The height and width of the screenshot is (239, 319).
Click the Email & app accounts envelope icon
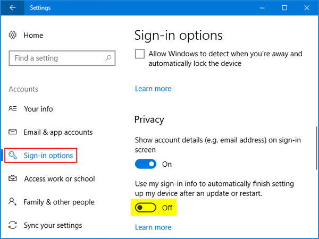(13, 132)
